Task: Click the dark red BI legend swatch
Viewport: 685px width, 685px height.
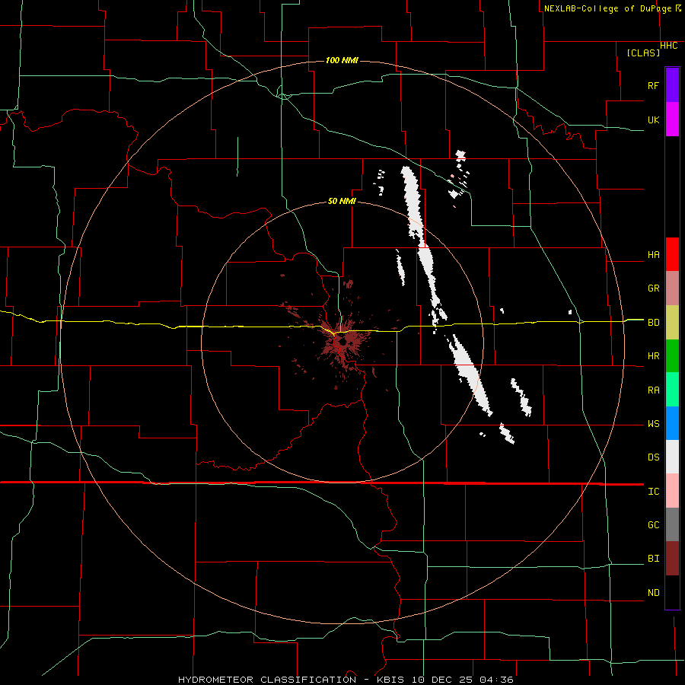Action: coord(672,559)
